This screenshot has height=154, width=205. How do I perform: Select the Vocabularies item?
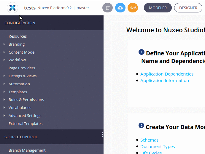click(x=20, y=108)
